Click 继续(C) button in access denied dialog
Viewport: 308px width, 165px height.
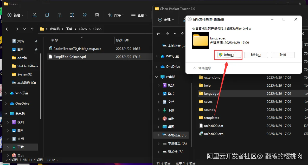229,55
